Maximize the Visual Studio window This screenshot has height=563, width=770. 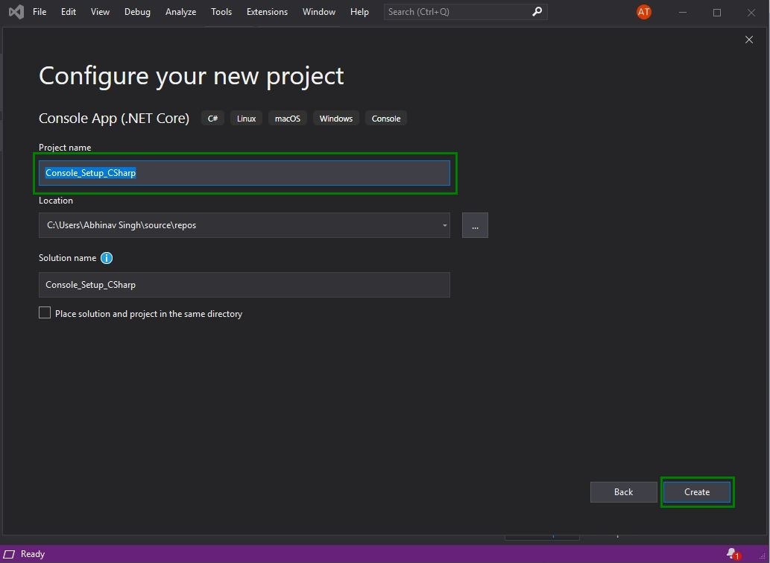[717, 12]
